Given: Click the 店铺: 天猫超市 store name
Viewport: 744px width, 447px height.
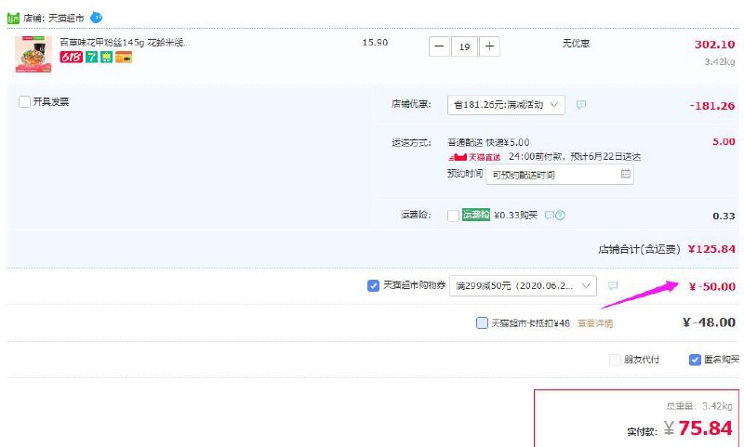Looking at the screenshot, I should click(54, 19).
